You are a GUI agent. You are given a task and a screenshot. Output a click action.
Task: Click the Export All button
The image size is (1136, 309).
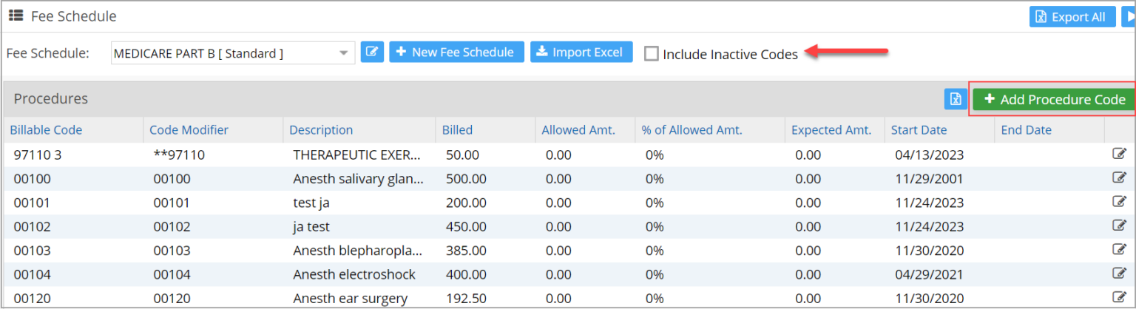tap(1072, 17)
